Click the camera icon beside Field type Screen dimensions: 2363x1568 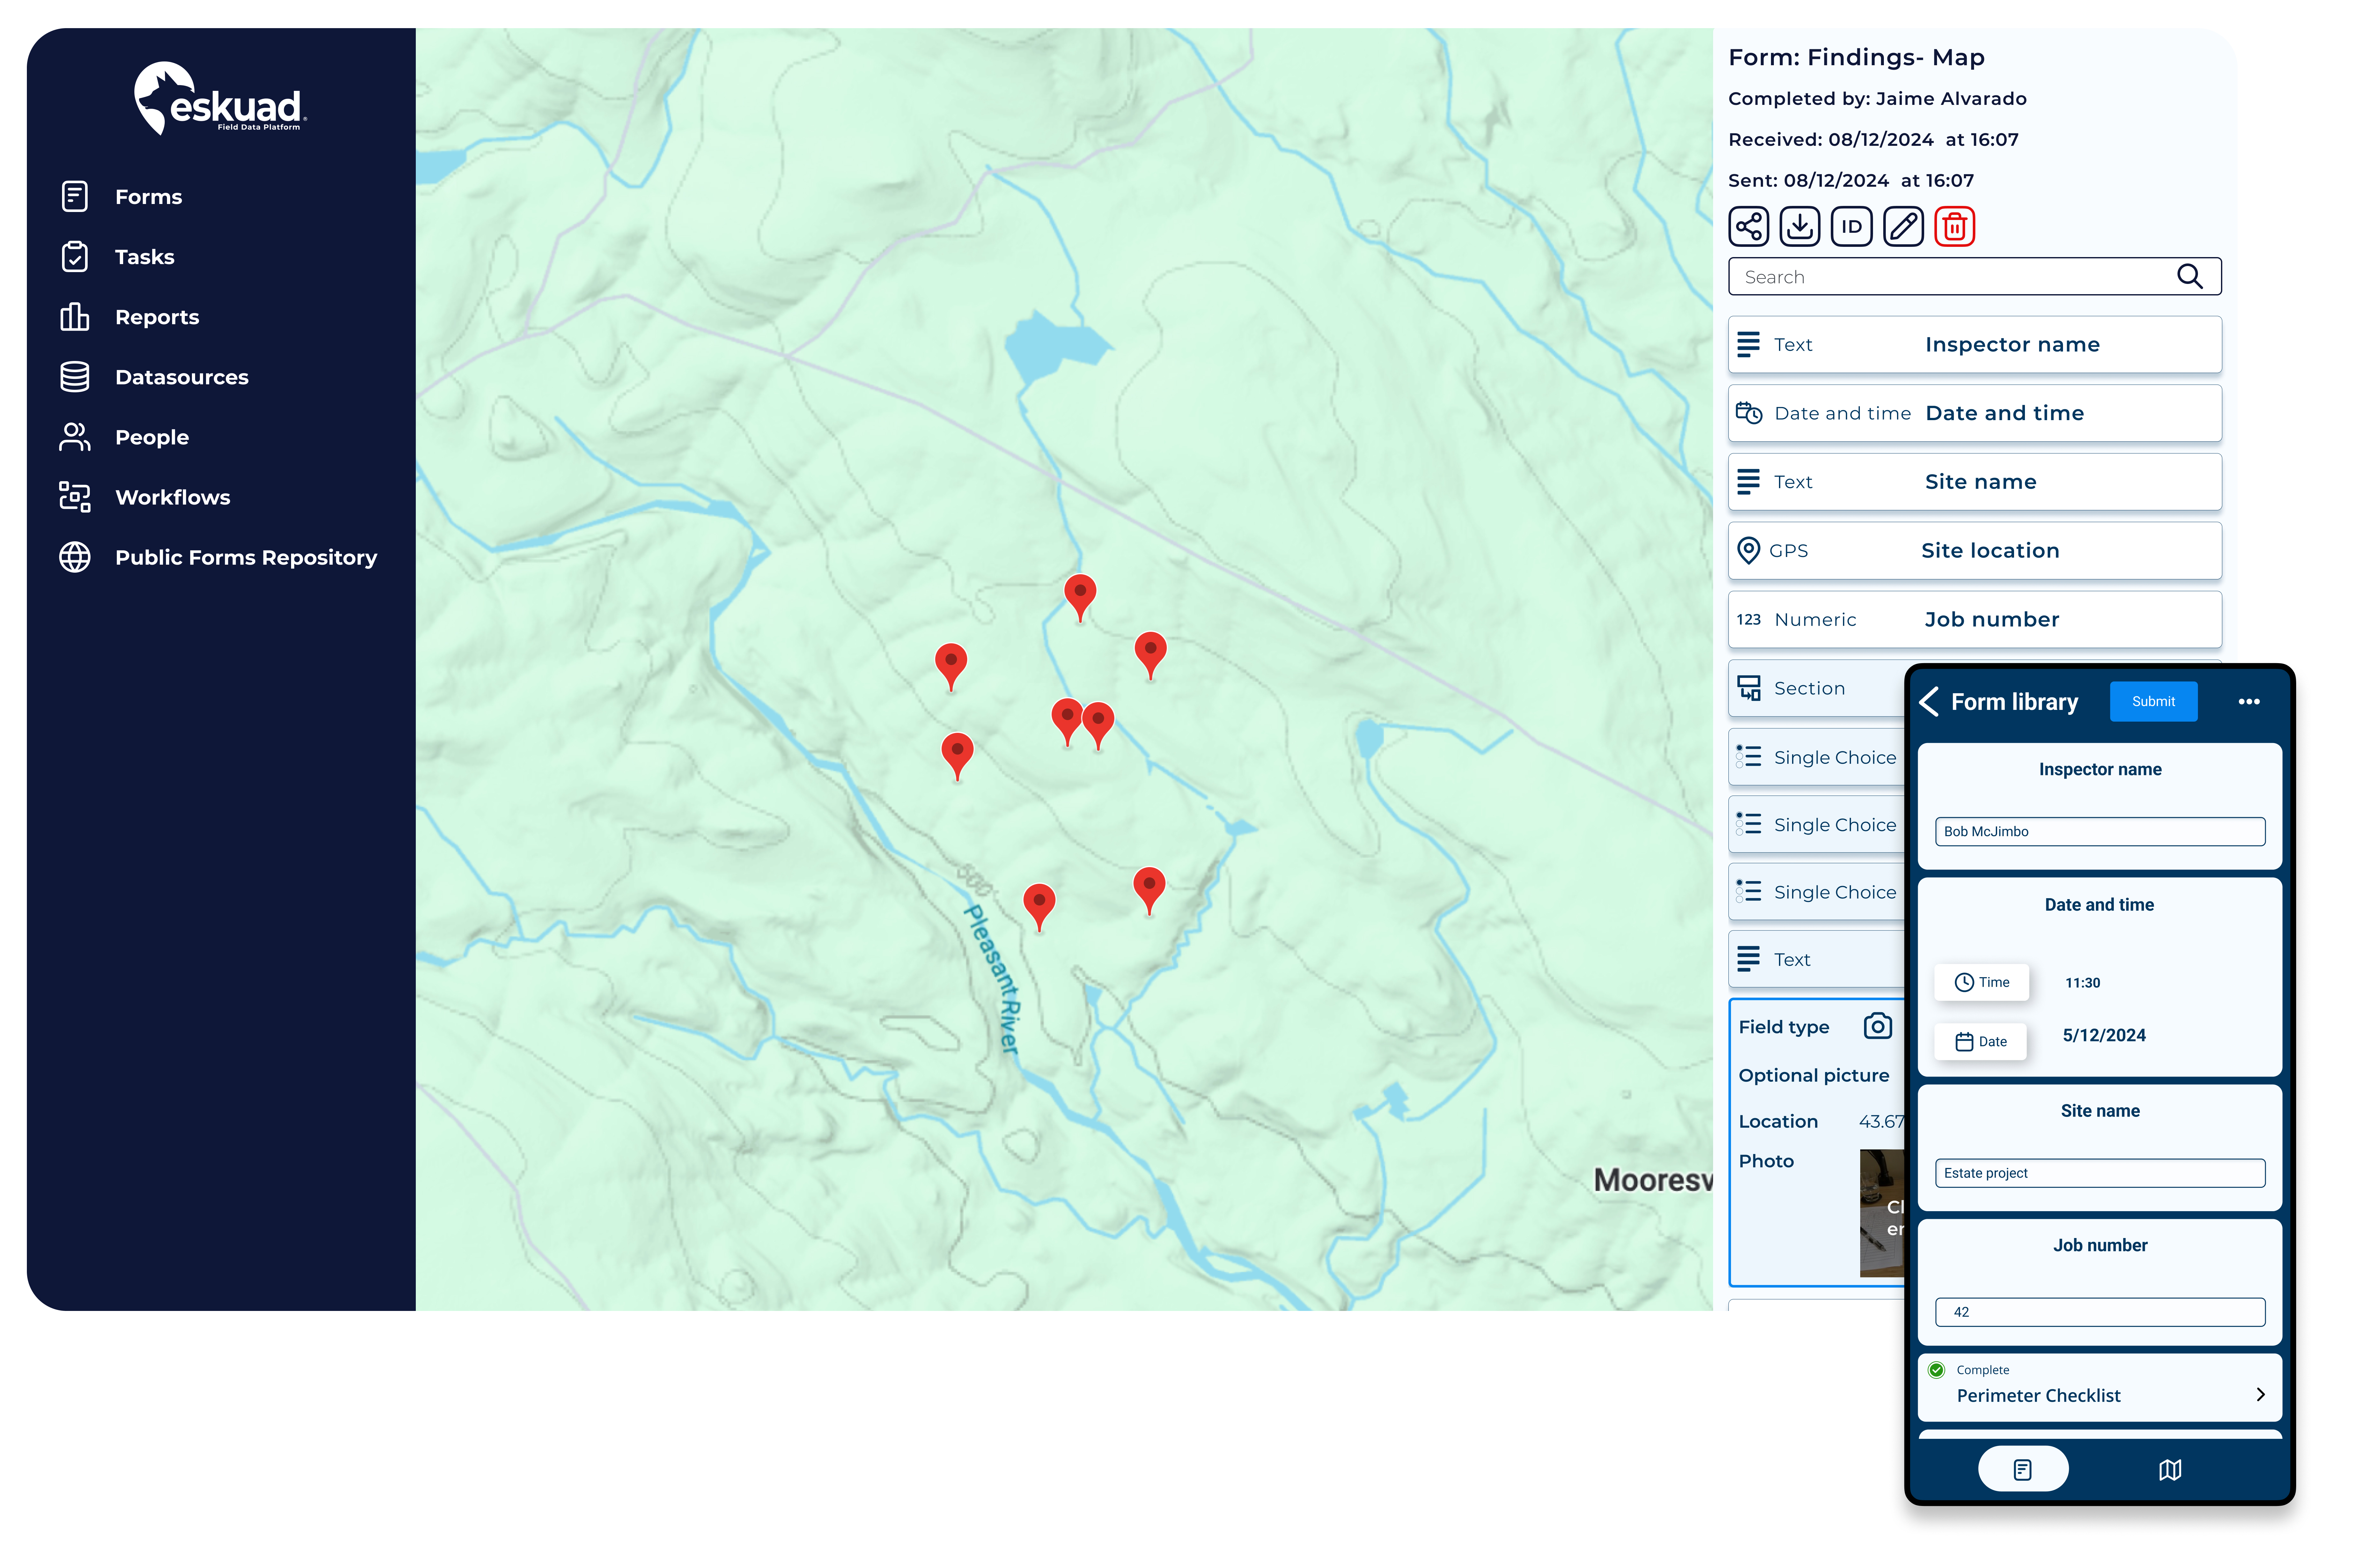click(1878, 1026)
